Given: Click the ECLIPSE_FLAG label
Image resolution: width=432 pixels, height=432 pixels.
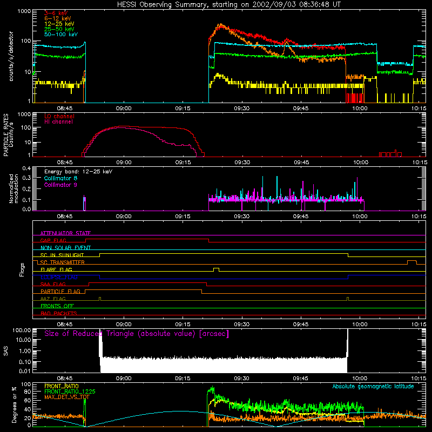Looking at the screenshot, I should coord(59,277).
